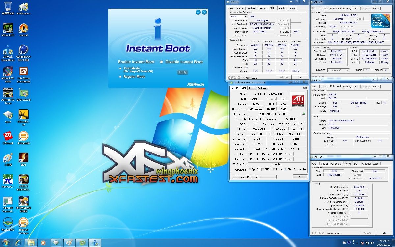This screenshot has height=247, width=395.
Task: Click OK in the CPU-Z SPD window
Action: 301,78
